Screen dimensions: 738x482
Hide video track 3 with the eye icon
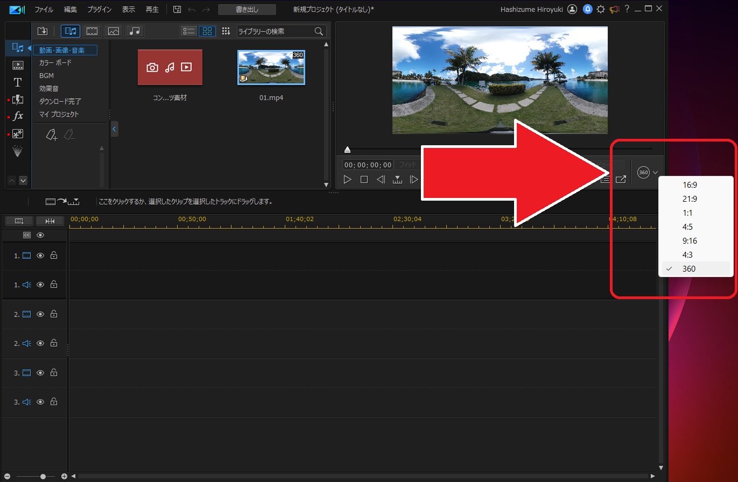[40, 373]
